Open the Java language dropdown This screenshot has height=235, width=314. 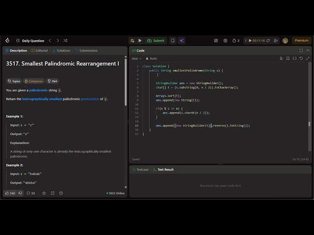click(x=136, y=58)
